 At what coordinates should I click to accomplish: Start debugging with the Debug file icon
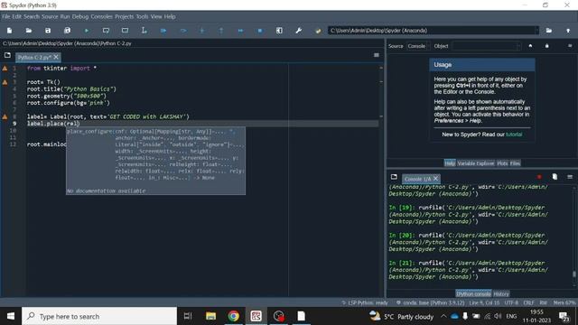[163, 31]
